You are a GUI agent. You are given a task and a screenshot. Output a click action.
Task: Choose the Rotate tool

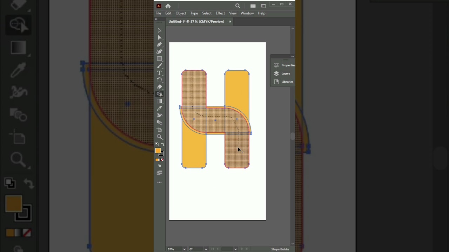pyautogui.click(x=159, y=80)
